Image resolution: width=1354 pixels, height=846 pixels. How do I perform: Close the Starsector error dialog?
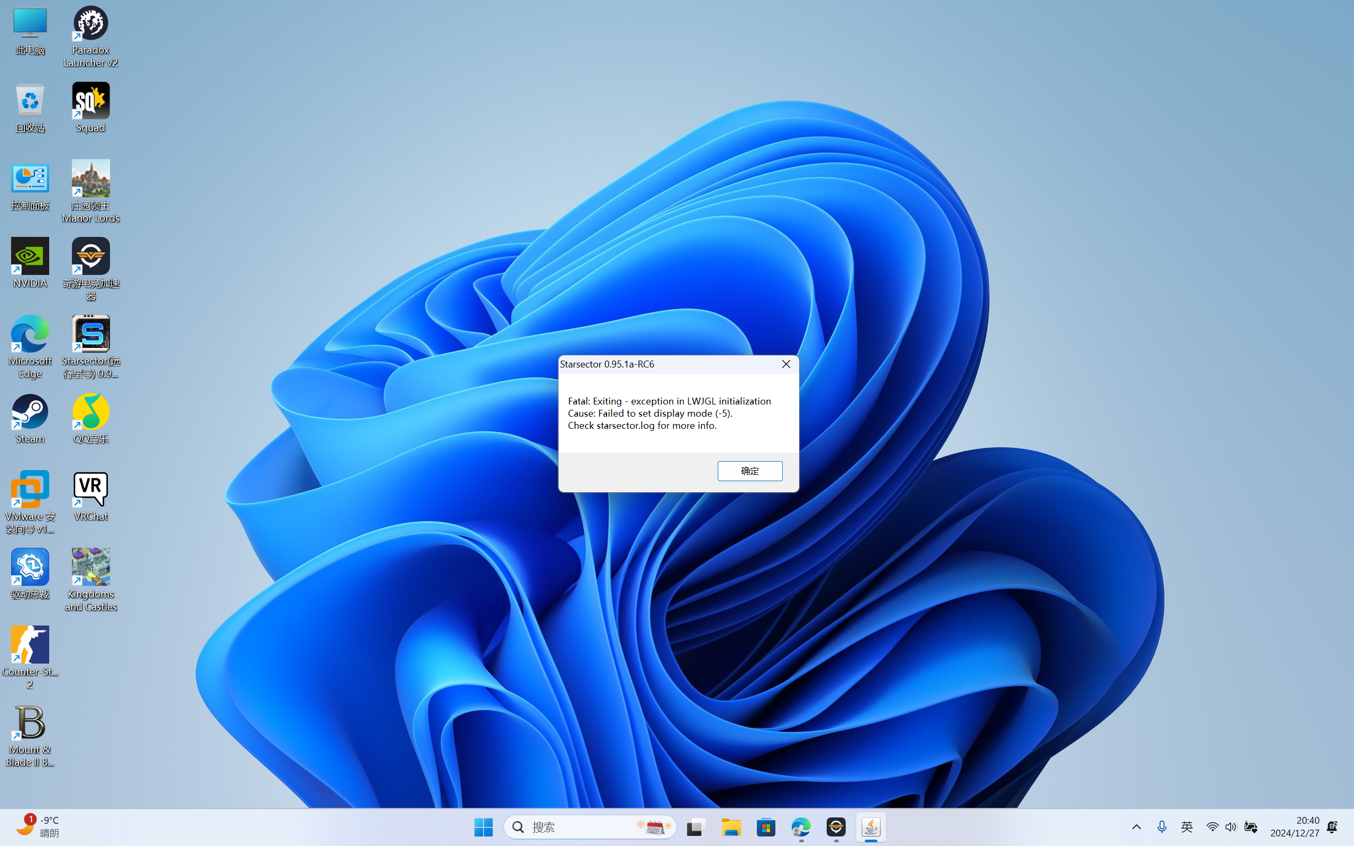pyautogui.click(x=785, y=364)
